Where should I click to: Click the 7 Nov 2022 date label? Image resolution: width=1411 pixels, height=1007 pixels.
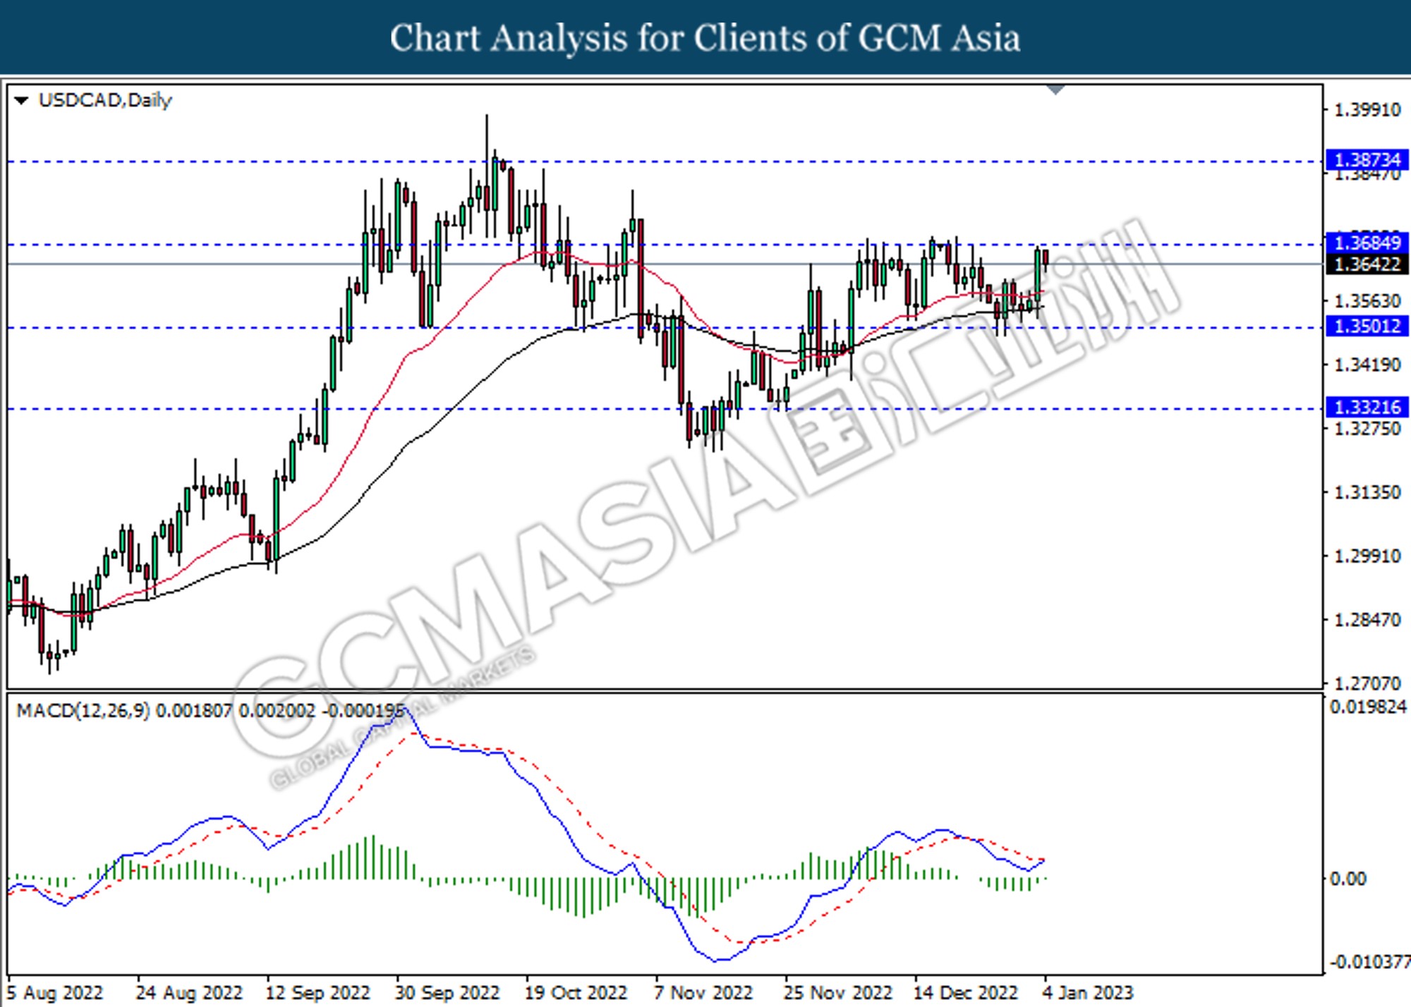pyautogui.click(x=703, y=993)
